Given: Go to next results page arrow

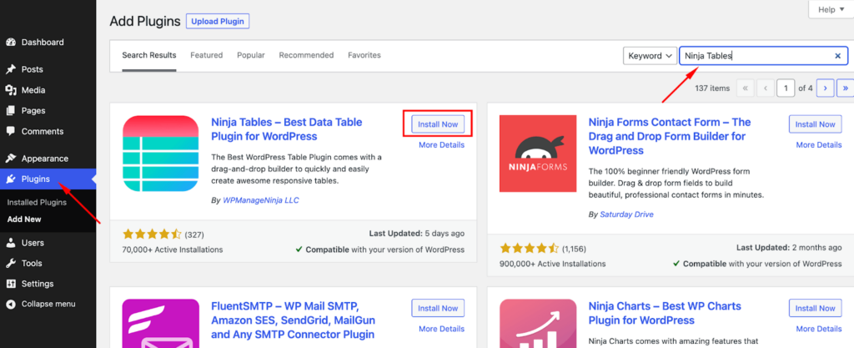Looking at the screenshot, I should pyautogui.click(x=826, y=88).
